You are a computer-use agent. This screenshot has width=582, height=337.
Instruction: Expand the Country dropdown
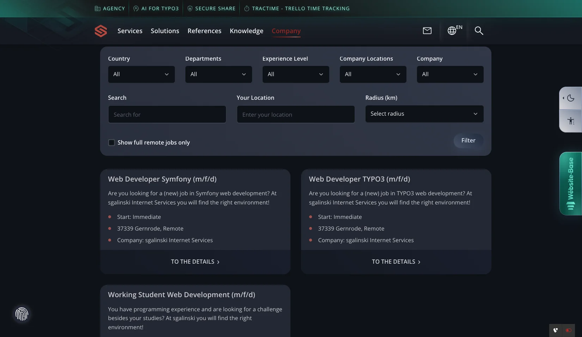point(141,74)
